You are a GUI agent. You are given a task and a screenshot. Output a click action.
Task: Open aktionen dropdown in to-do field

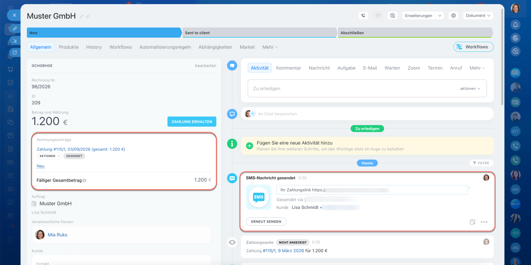[x=470, y=89]
